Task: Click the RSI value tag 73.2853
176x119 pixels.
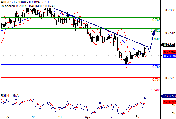Action: click(168, 96)
